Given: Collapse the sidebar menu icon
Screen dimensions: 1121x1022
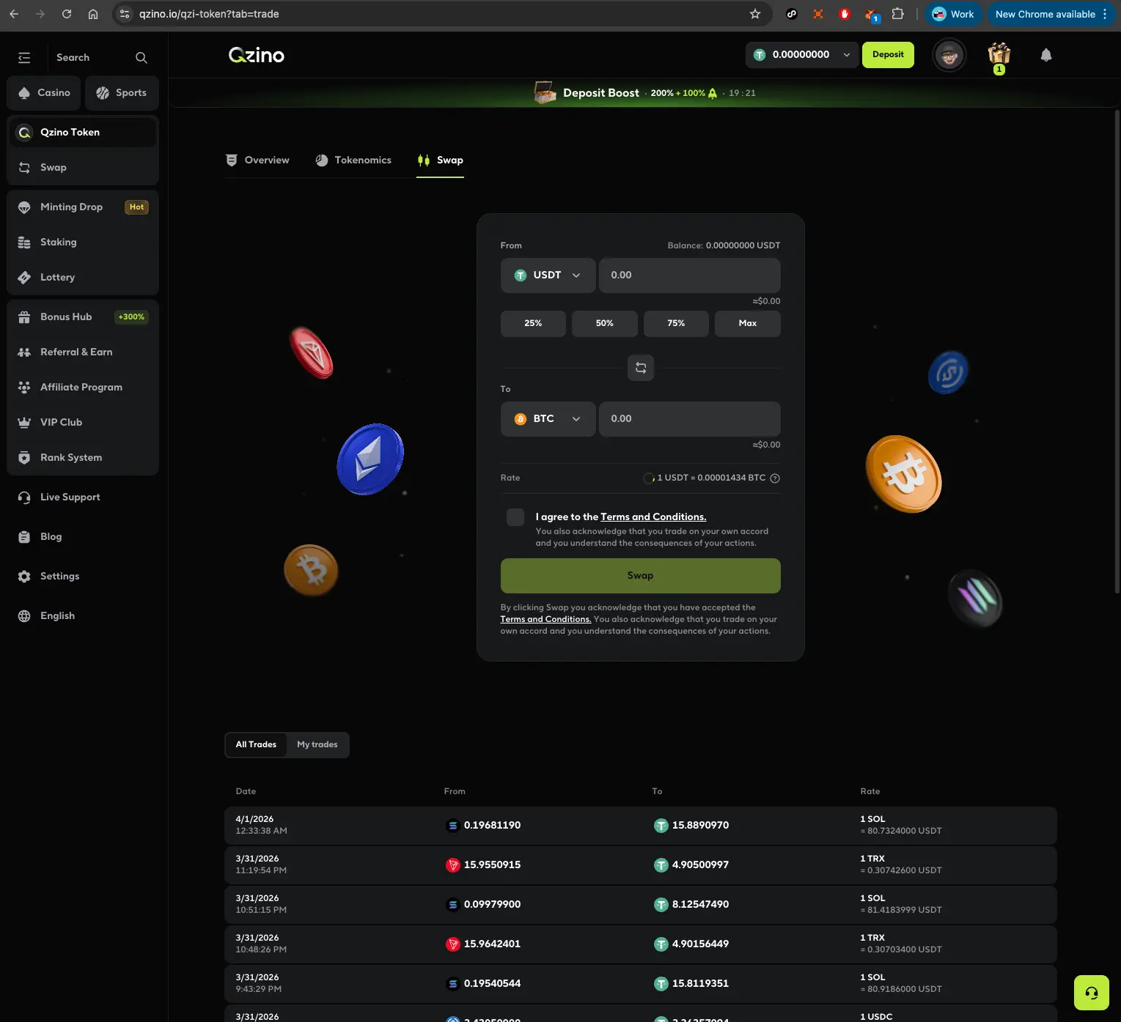Looking at the screenshot, I should coord(24,58).
